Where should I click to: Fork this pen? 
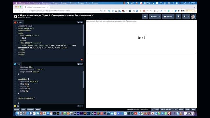(175, 109)
